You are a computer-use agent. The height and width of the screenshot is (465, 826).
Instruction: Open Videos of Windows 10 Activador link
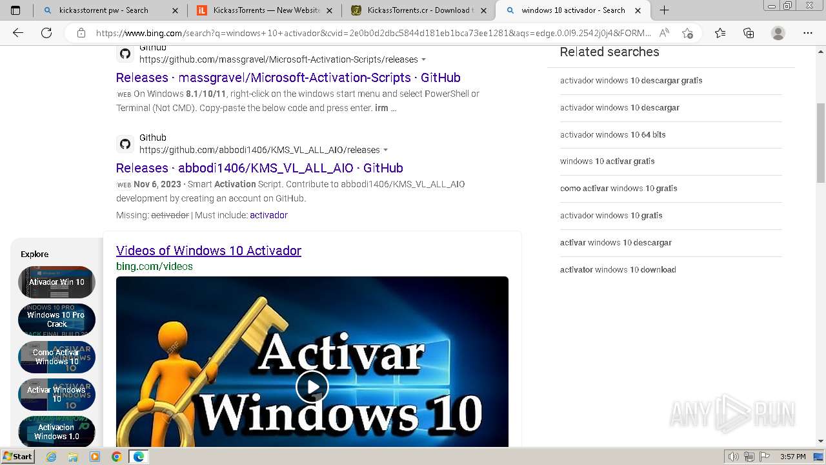pos(208,251)
